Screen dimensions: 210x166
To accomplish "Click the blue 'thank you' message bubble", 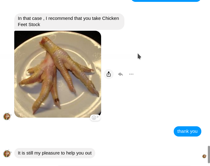I will point(187,131).
